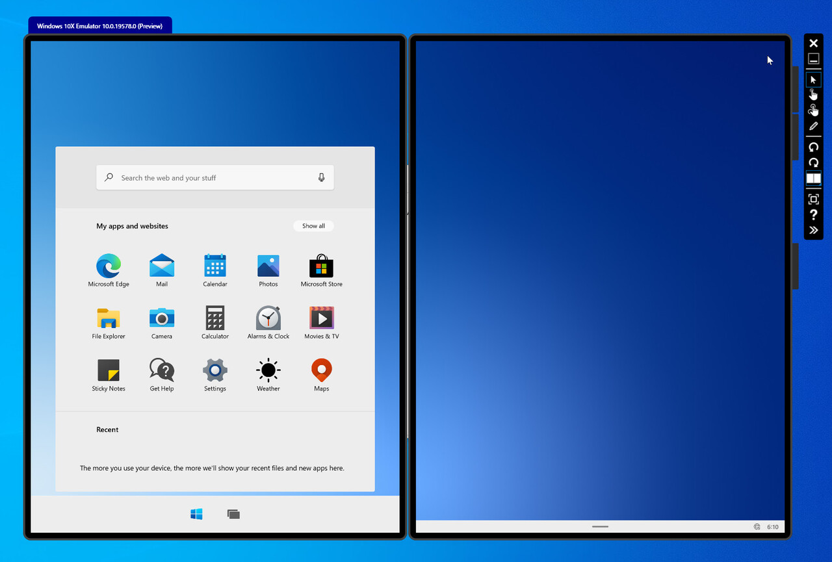Select mouse pointer input mode in emulator toolbar
The image size is (832, 562).
point(813,80)
